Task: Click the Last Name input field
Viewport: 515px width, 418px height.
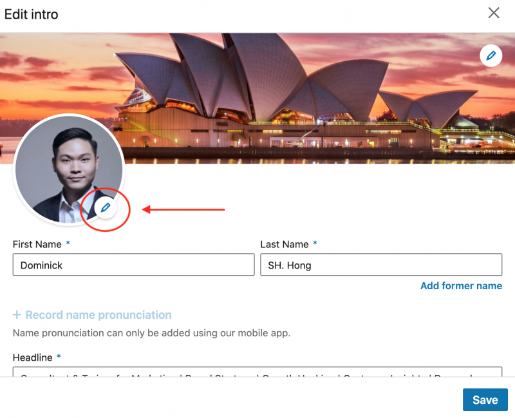Action: pyautogui.click(x=381, y=265)
